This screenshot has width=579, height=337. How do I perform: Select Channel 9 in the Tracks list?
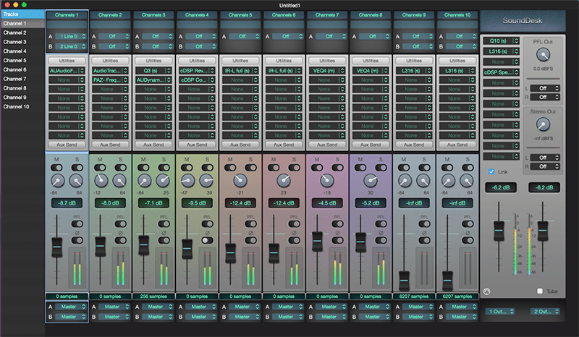tap(14, 97)
